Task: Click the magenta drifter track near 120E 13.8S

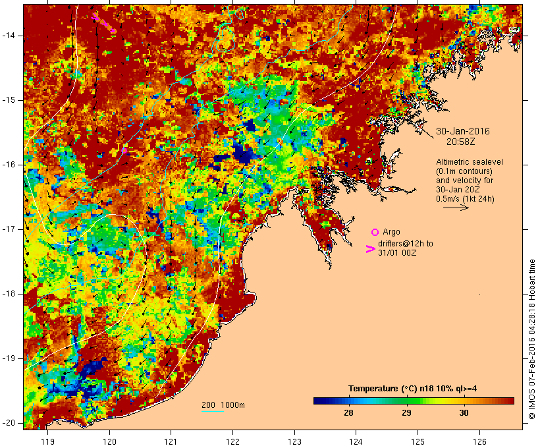Action: (103, 23)
